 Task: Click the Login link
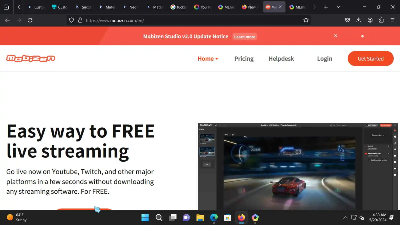click(x=325, y=59)
